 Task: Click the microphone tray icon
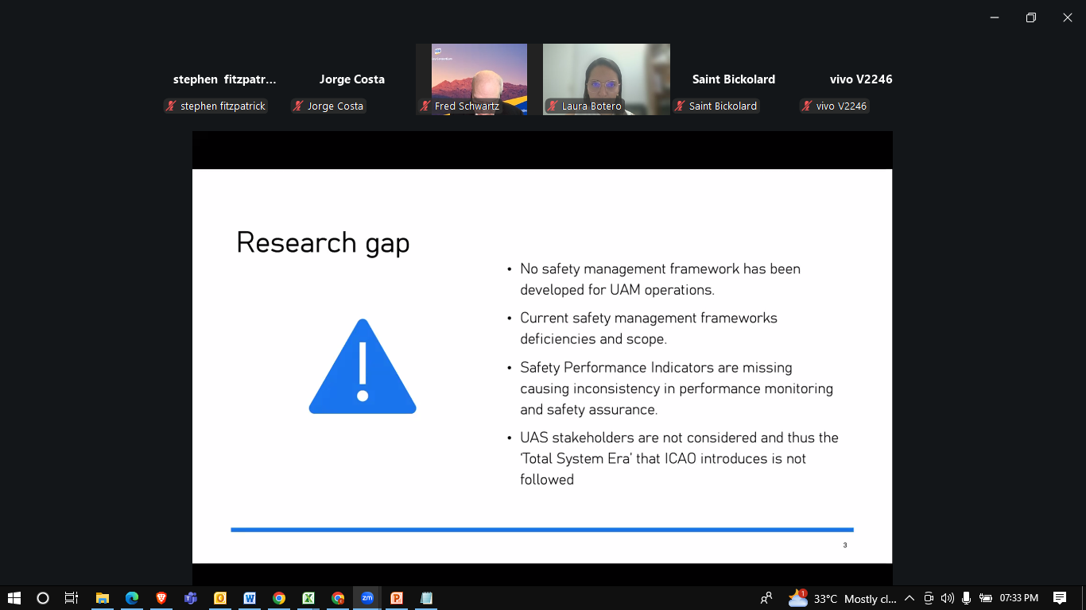click(966, 598)
